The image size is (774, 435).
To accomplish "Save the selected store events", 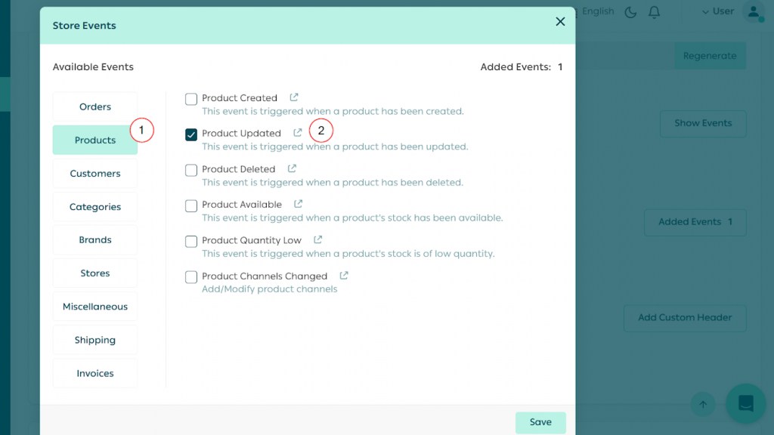I will 540,422.
